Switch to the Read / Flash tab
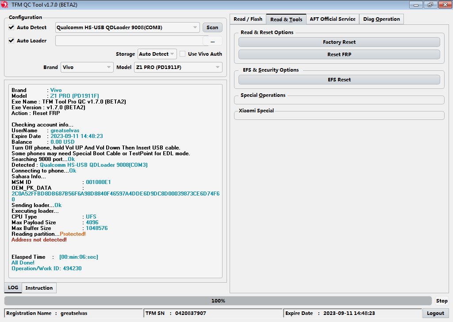The width and height of the screenshot is (453, 322). tap(248, 19)
